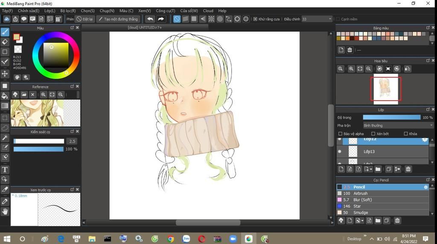Open Chrome from the Windows taskbar
Image resolution: width=437 pixels, height=244 pixels.
point(171,239)
